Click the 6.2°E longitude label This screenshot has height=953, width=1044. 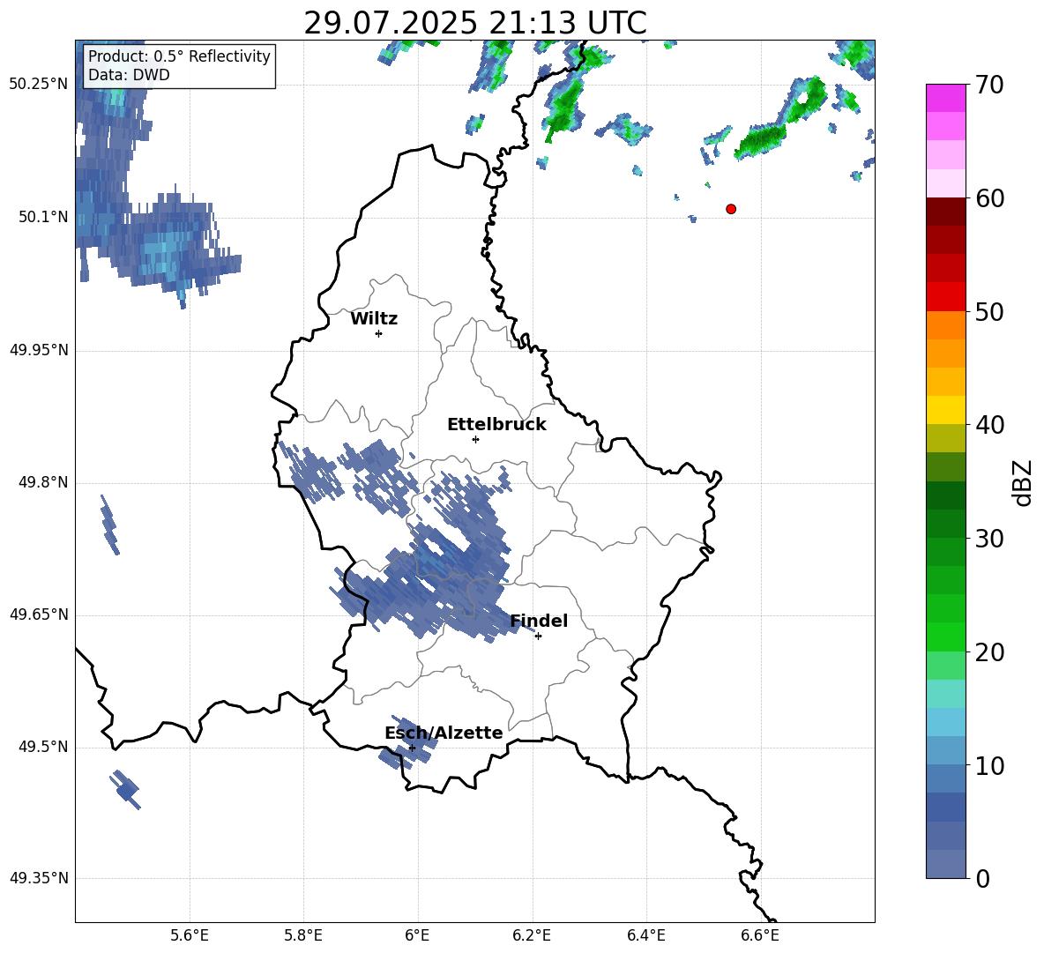(x=532, y=936)
